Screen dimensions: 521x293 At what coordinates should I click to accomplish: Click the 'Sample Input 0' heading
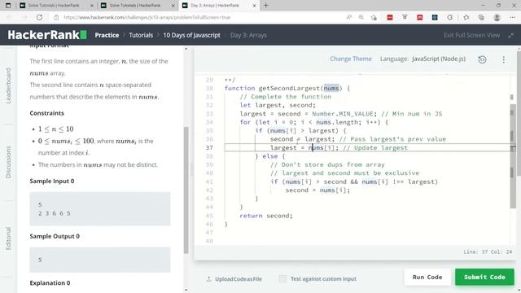coord(52,181)
